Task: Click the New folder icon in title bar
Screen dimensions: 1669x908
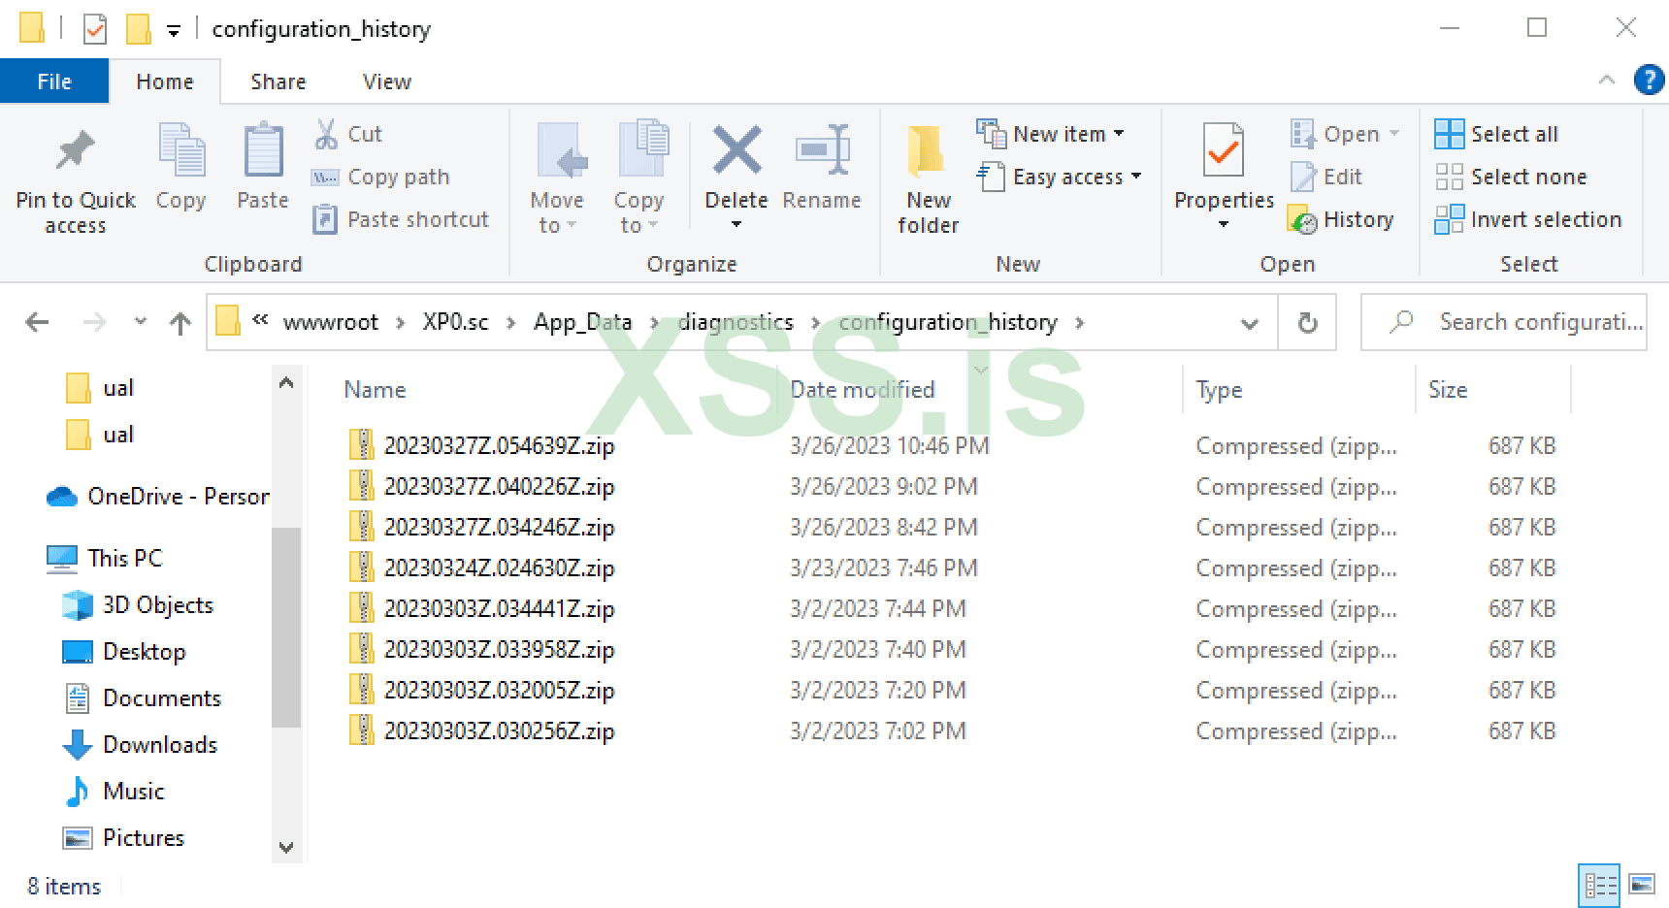Action: [139, 29]
